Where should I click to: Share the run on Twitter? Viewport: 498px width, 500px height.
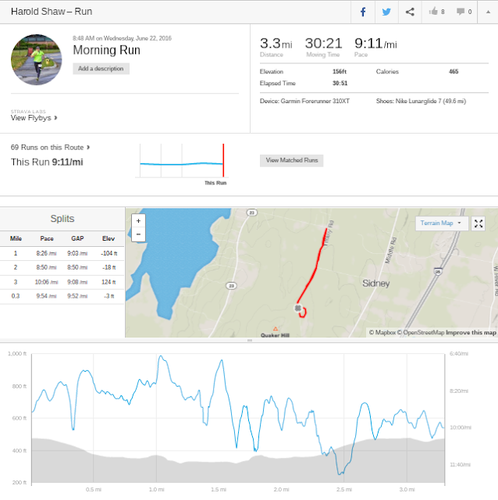click(x=386, y=12)
